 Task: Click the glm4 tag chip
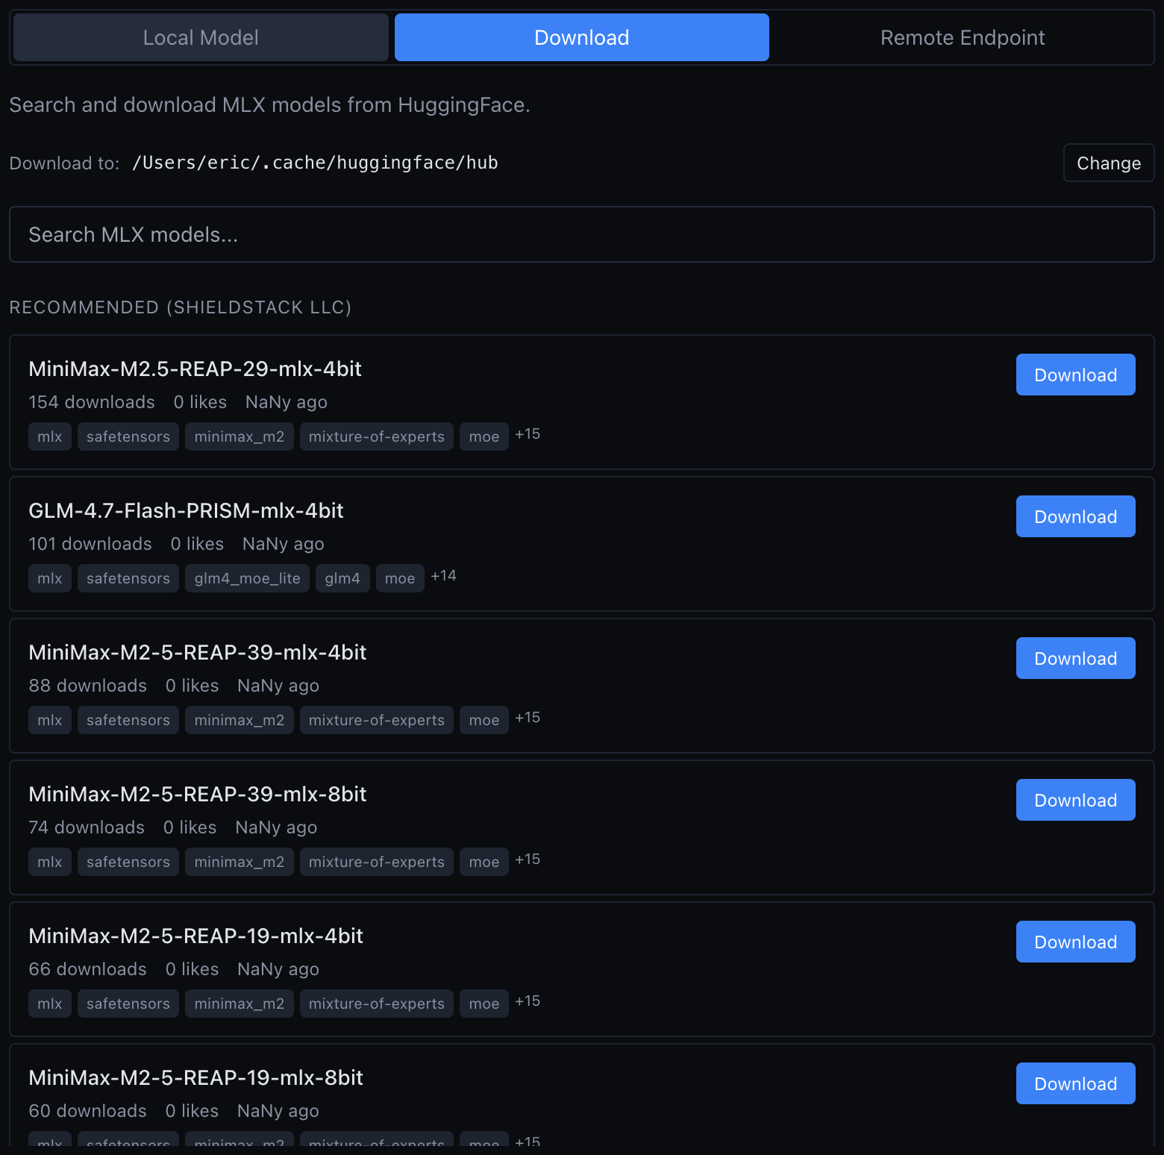(342, 578)
